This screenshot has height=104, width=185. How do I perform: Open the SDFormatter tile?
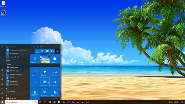[45, 82]
